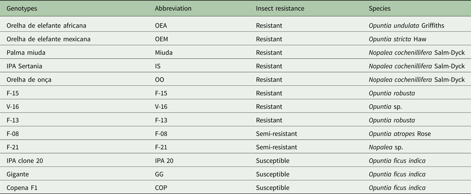Click the Genotypes column header

pyautogui.click(x=21, y=9)
